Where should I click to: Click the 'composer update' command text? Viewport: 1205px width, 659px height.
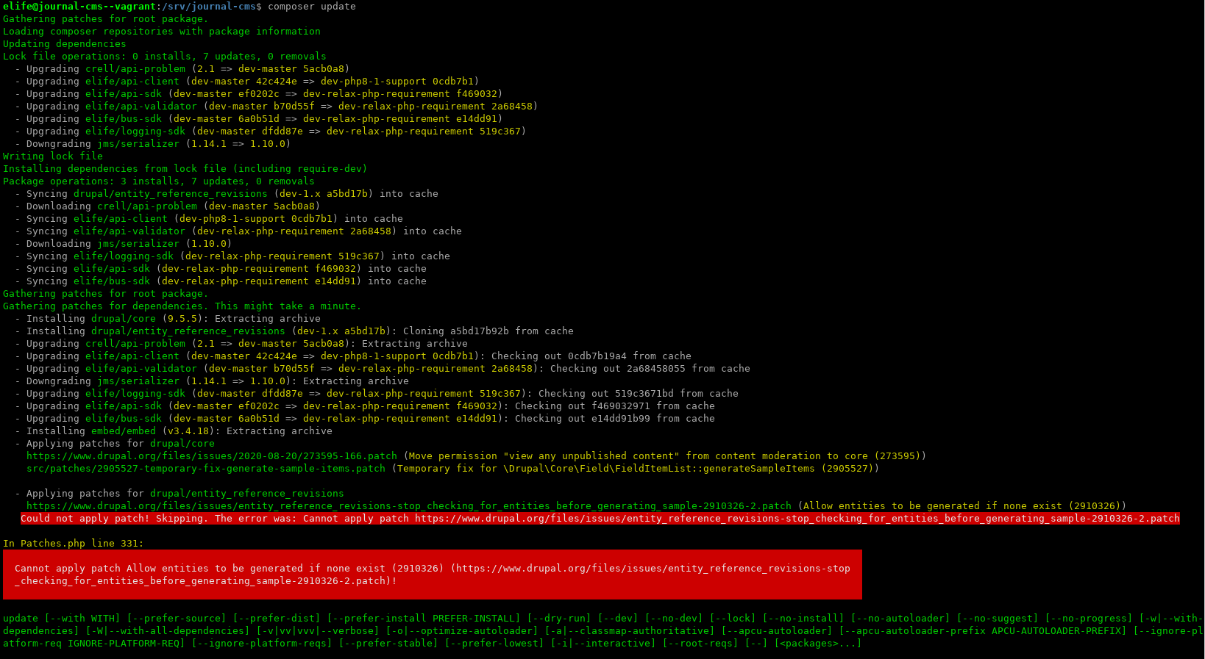[311, 7]
